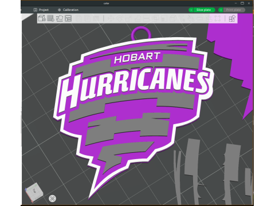The height and width of the screenshot is (206, 275).
Task: Click the Split to parts icon
Action: [x=87, y=18]
